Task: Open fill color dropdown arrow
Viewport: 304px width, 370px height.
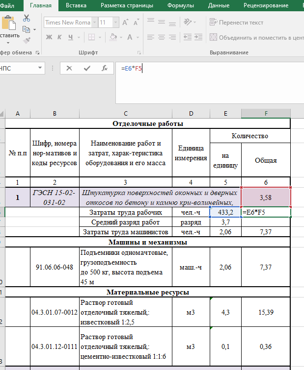Action: [x=121, y=37]
